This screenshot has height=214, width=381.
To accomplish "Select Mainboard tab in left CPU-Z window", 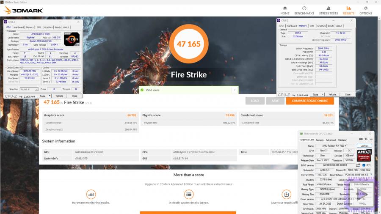I will (19, 27).
